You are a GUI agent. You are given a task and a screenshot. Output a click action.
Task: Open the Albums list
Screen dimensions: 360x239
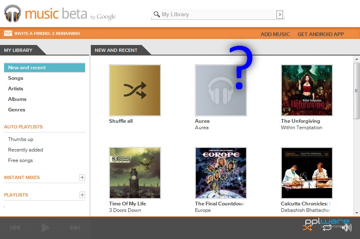click(17, 99)
